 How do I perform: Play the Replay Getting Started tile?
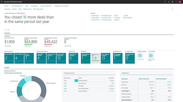(151, 56)
